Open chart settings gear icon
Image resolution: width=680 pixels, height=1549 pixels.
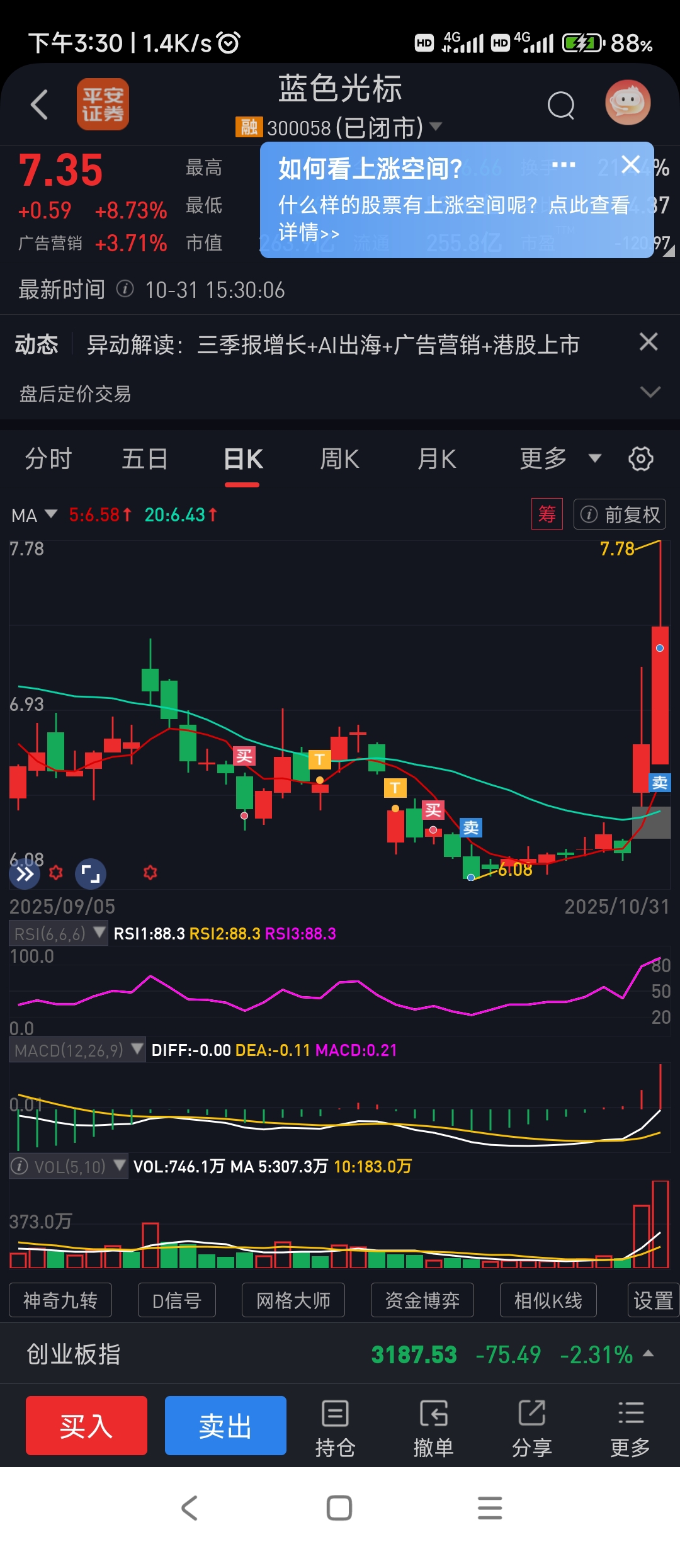641,458
